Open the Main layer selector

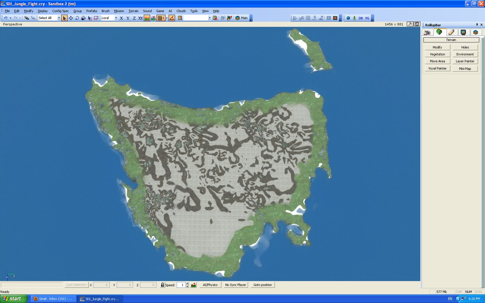[x=242, y=18]
